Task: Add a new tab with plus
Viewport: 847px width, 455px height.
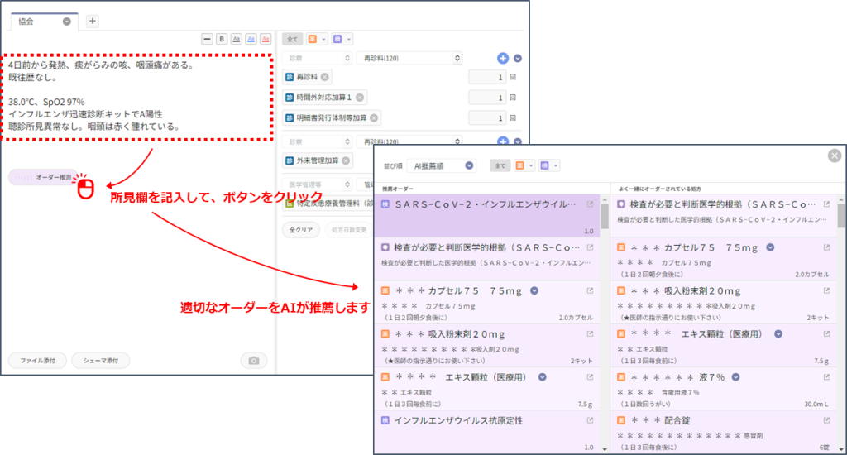Action: 93,21
